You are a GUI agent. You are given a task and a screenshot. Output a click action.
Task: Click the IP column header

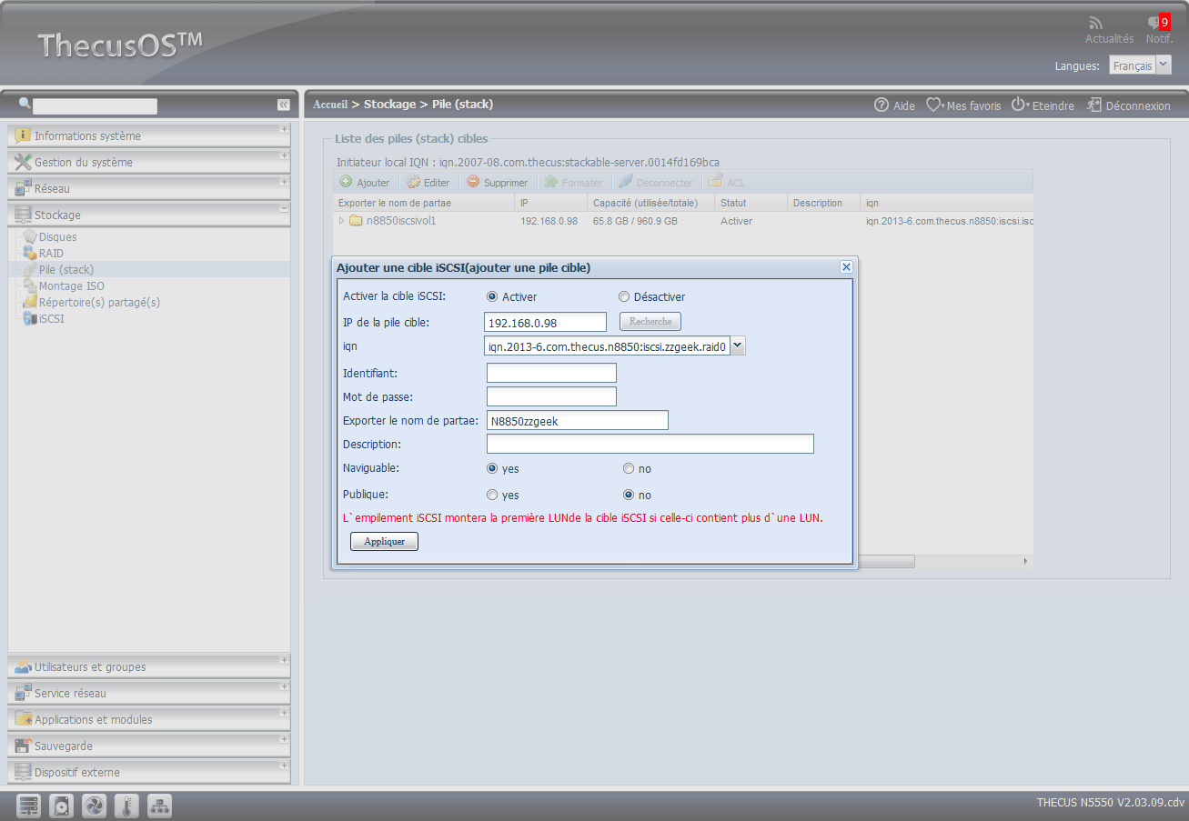[x=550, y=203]
